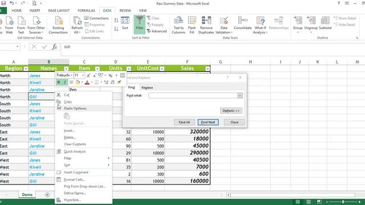Image resolution: width=365 pixels, height=205 pixels.
Task: Expand the Find what history dropdown
Action: 240,96
